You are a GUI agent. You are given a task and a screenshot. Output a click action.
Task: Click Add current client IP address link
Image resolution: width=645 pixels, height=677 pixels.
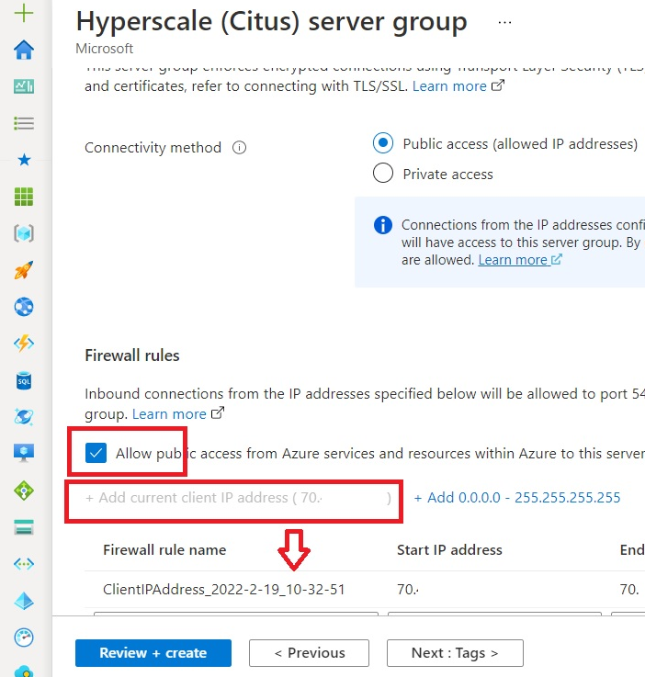[x=238, y=497]
